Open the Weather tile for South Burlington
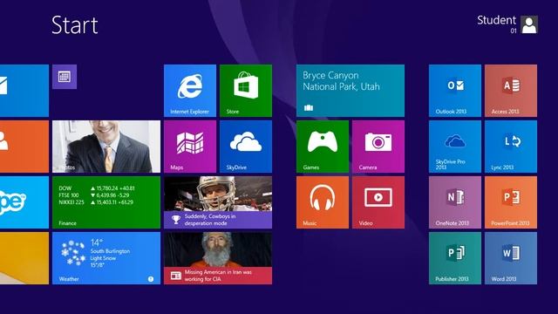The height and width of the screenshot is (314, 558). 106,258
